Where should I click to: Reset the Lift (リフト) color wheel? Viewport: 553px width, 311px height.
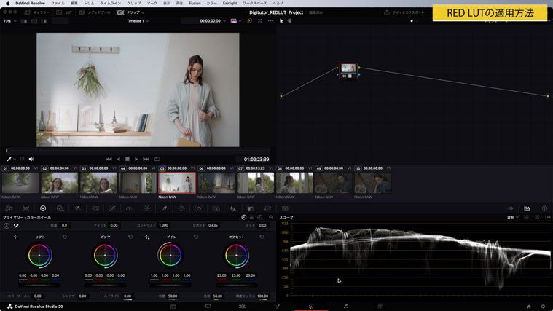[65, 237]
